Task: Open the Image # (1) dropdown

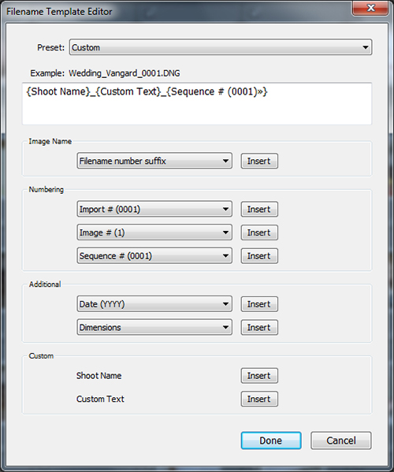Action: (x=154, y=232)
